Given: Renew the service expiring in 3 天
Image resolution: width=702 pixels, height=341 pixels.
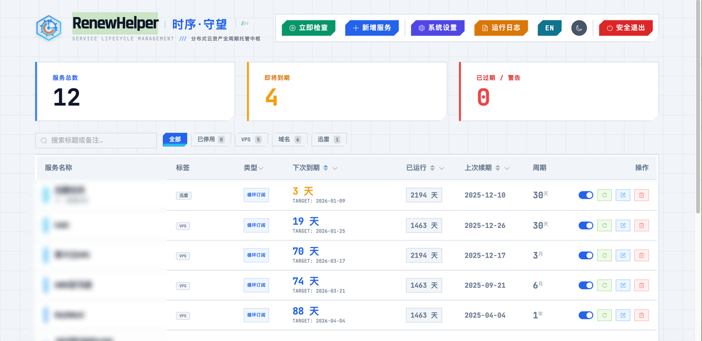Looking at the screenshot, I should [x=604, y=195].
